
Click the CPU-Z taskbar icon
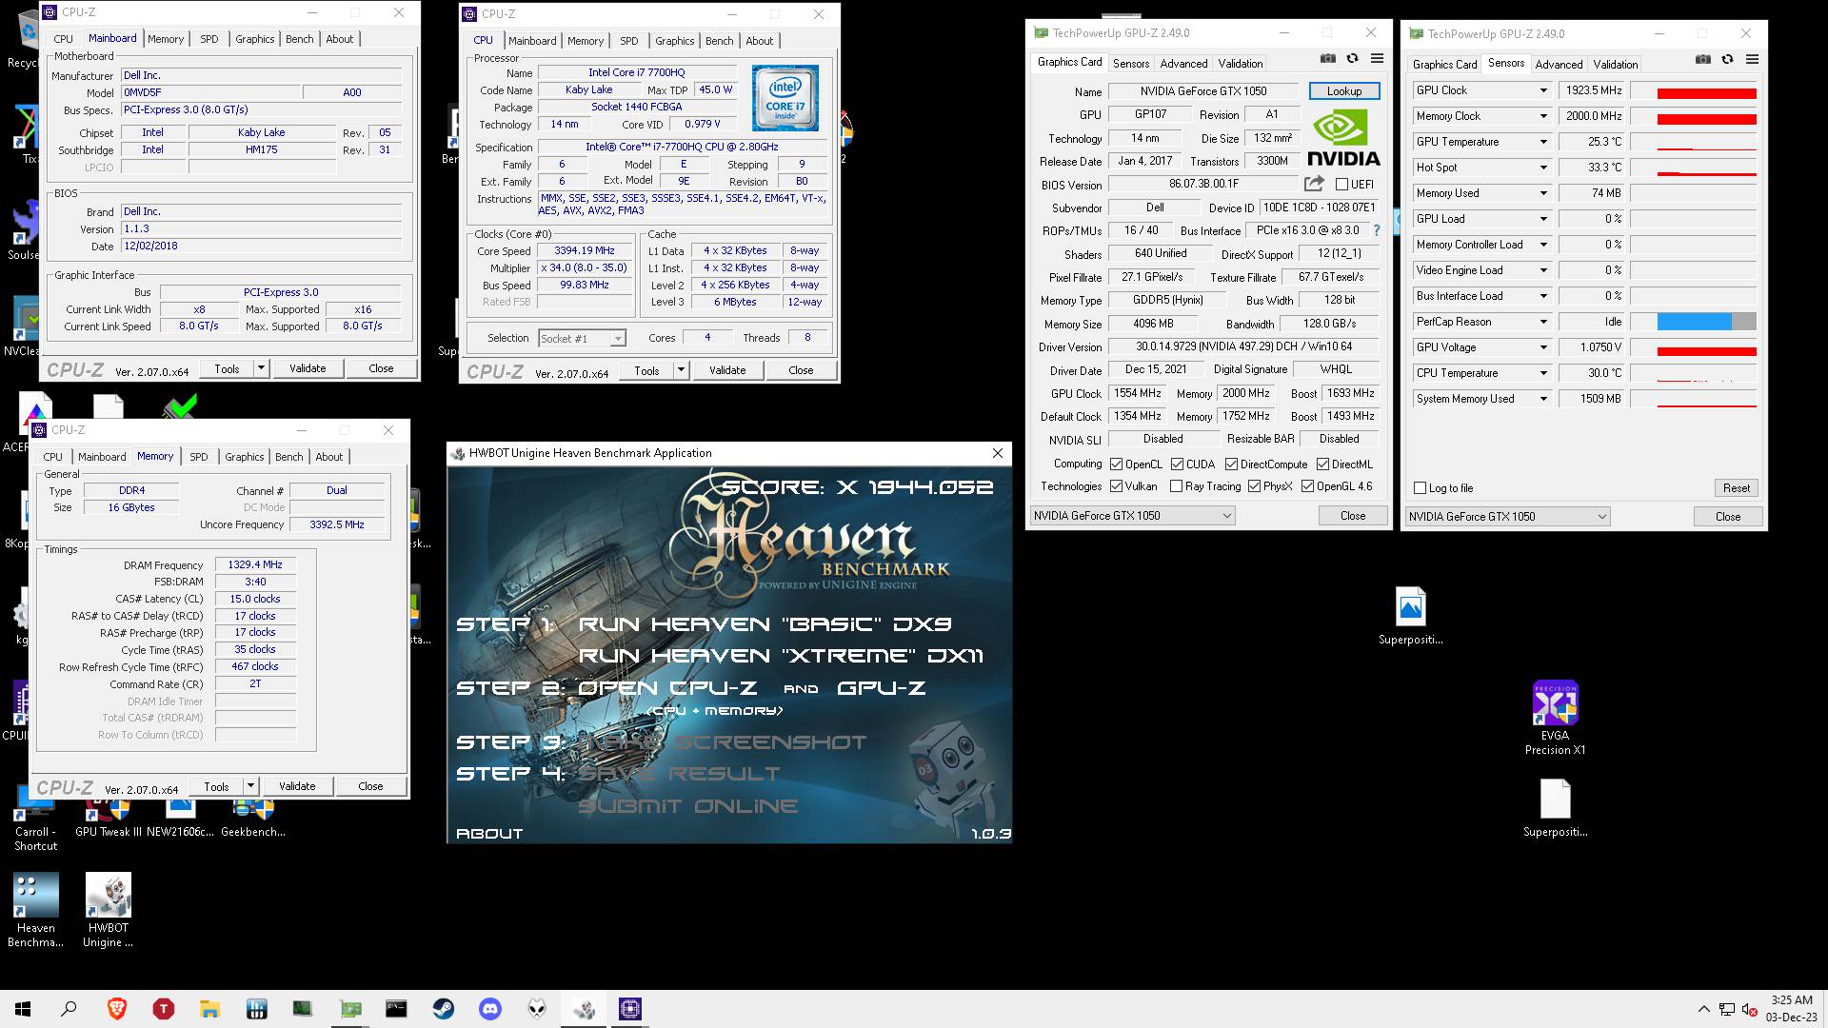pos(630,1009)
